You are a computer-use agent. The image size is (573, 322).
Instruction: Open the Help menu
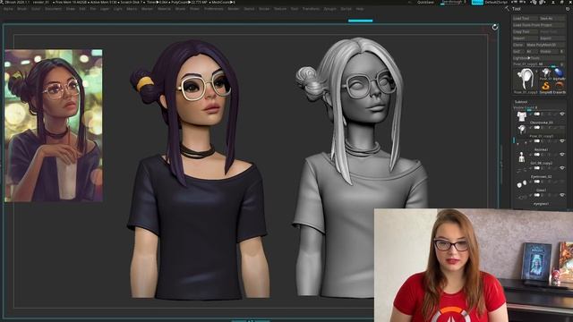pos(360,9)
